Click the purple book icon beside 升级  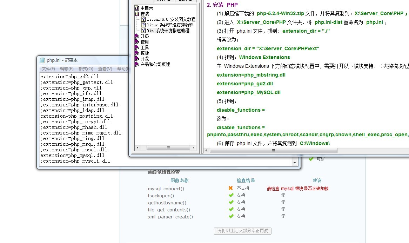point(137,36)
